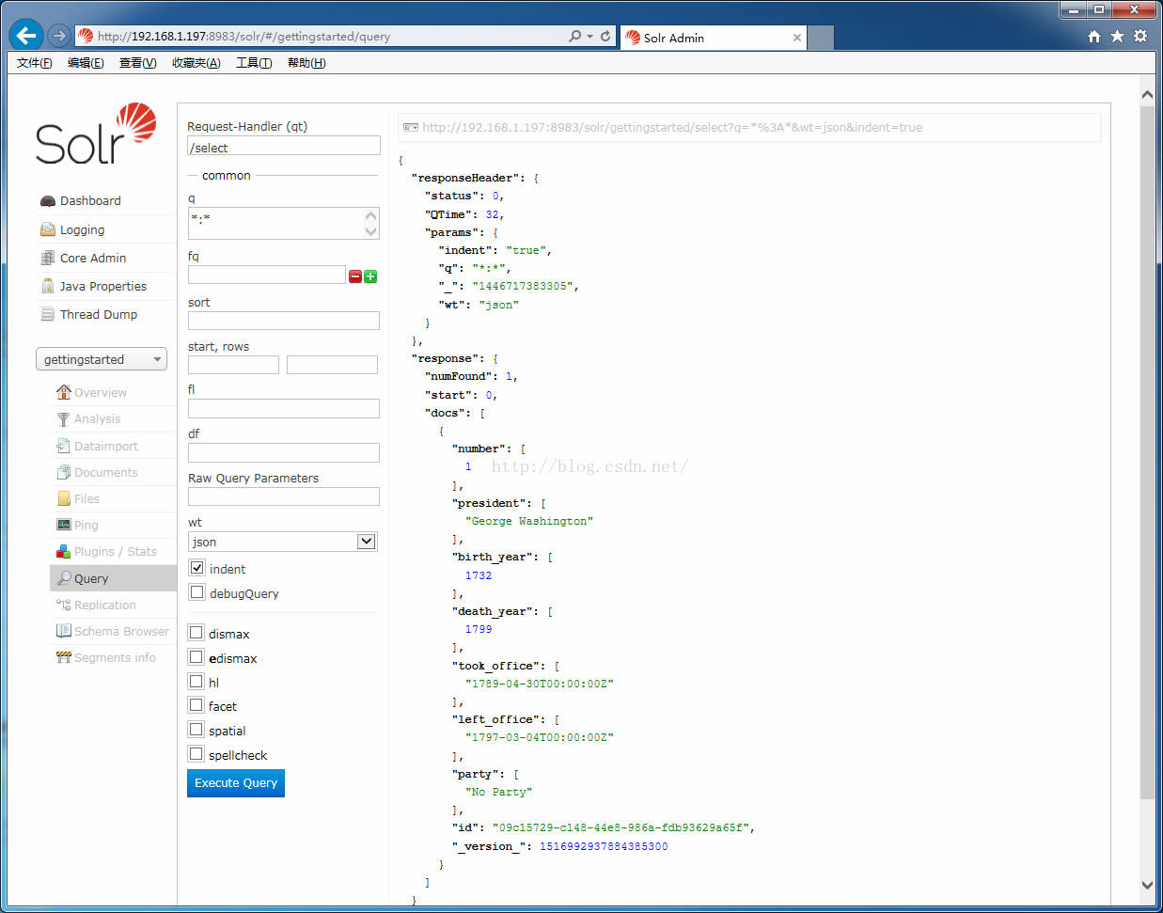Click the browser Forward arrow button

click(59, 36)
